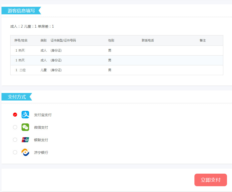
Task: Click the Jining Bank logo icon
Action: [x=25, y=152]
